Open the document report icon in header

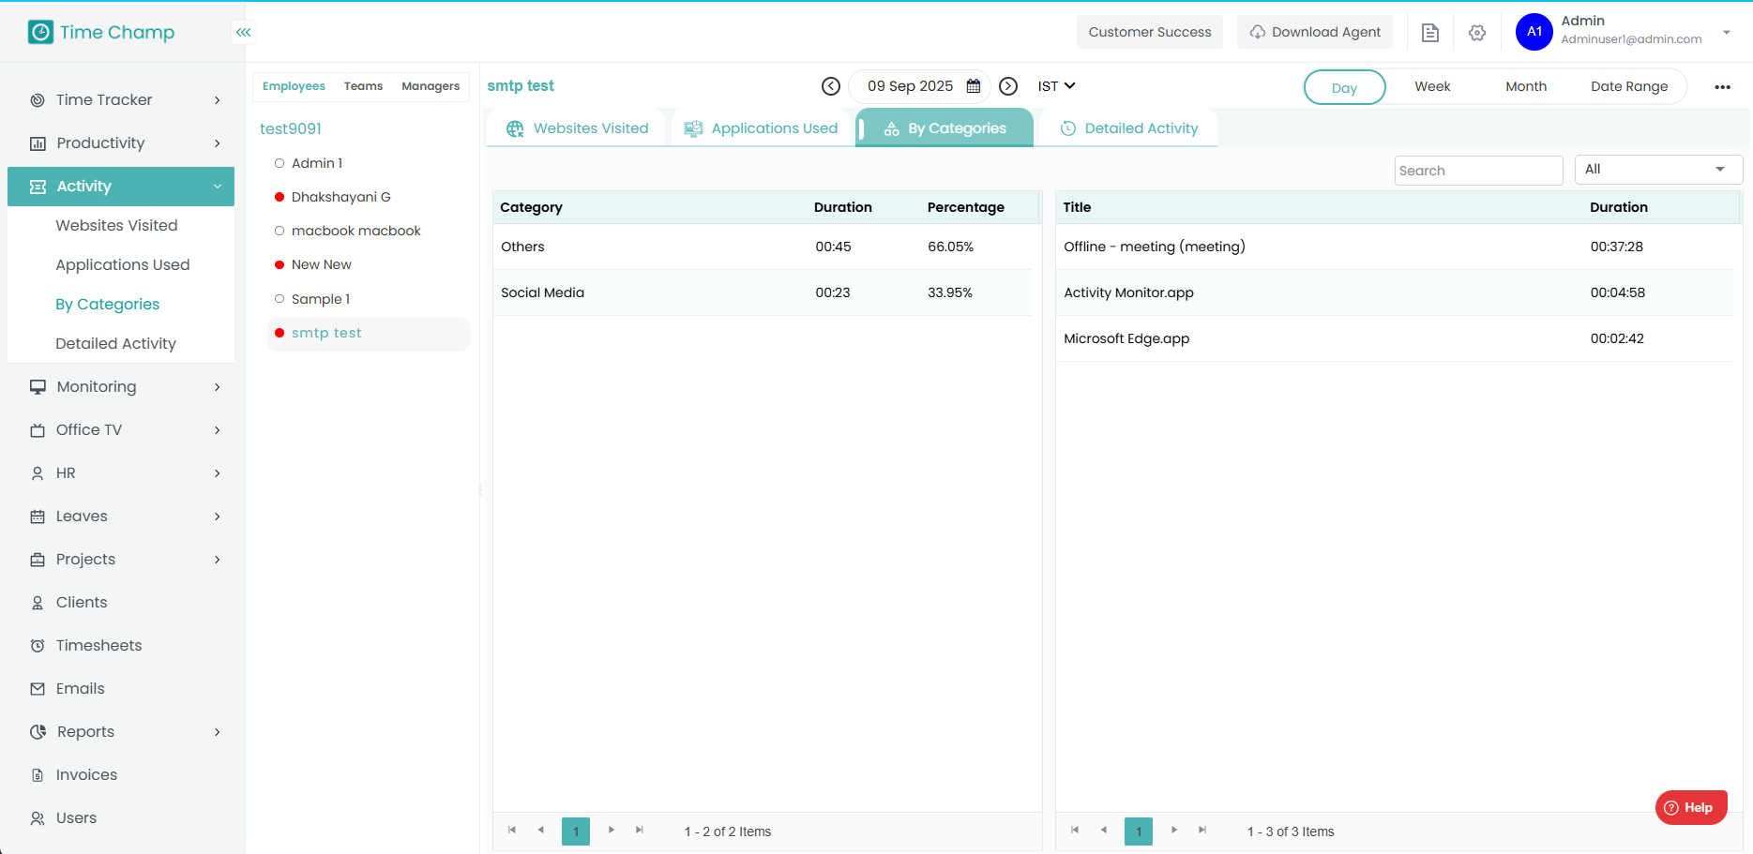click(x=1429, y=33)
